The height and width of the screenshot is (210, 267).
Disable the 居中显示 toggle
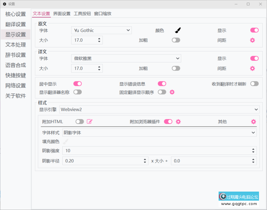77,84
